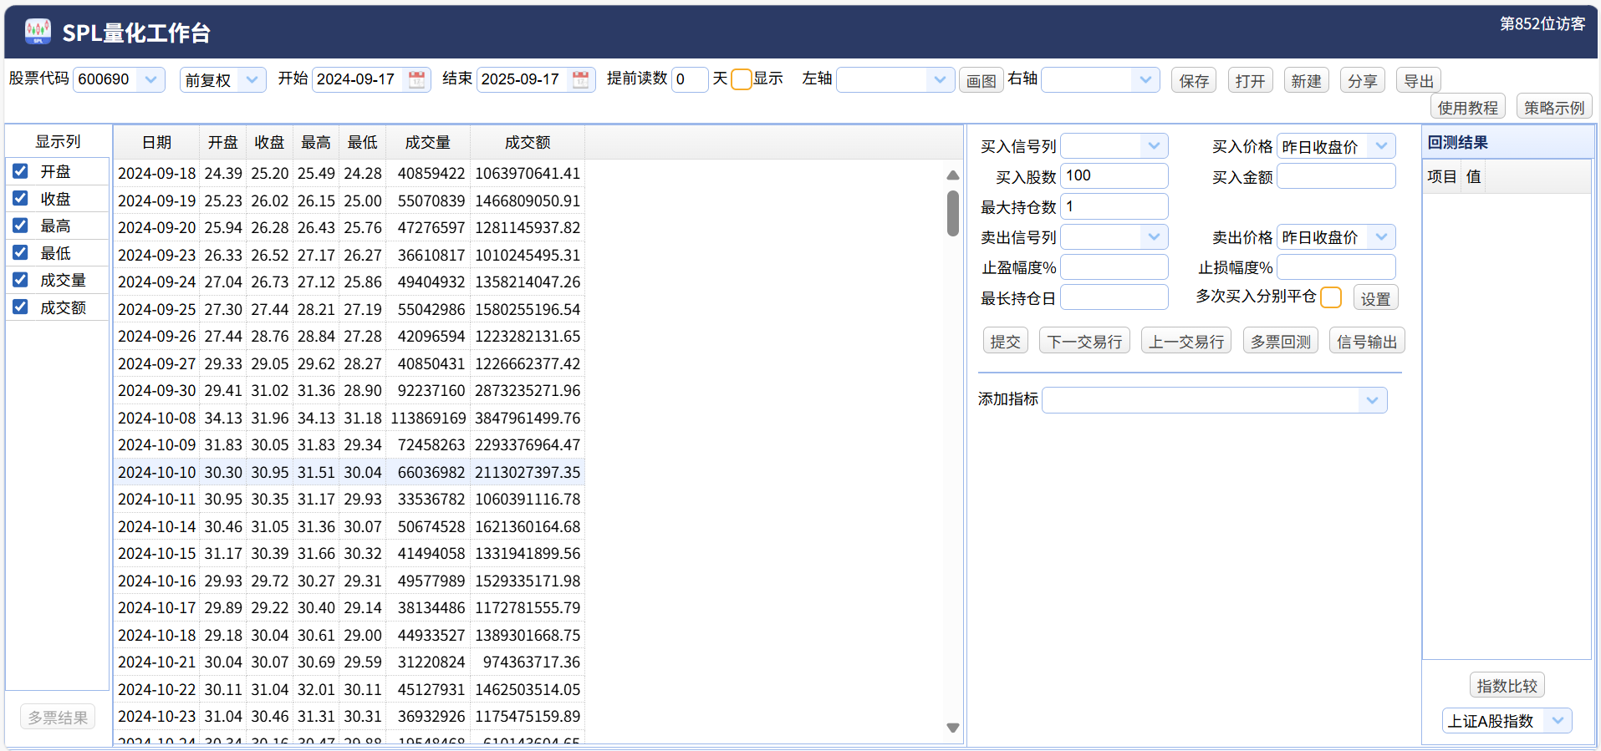Viewport: 1601px width, 751px height.
Task: Expand the 添加指标 indicator dropdown
Action: 1372,400
